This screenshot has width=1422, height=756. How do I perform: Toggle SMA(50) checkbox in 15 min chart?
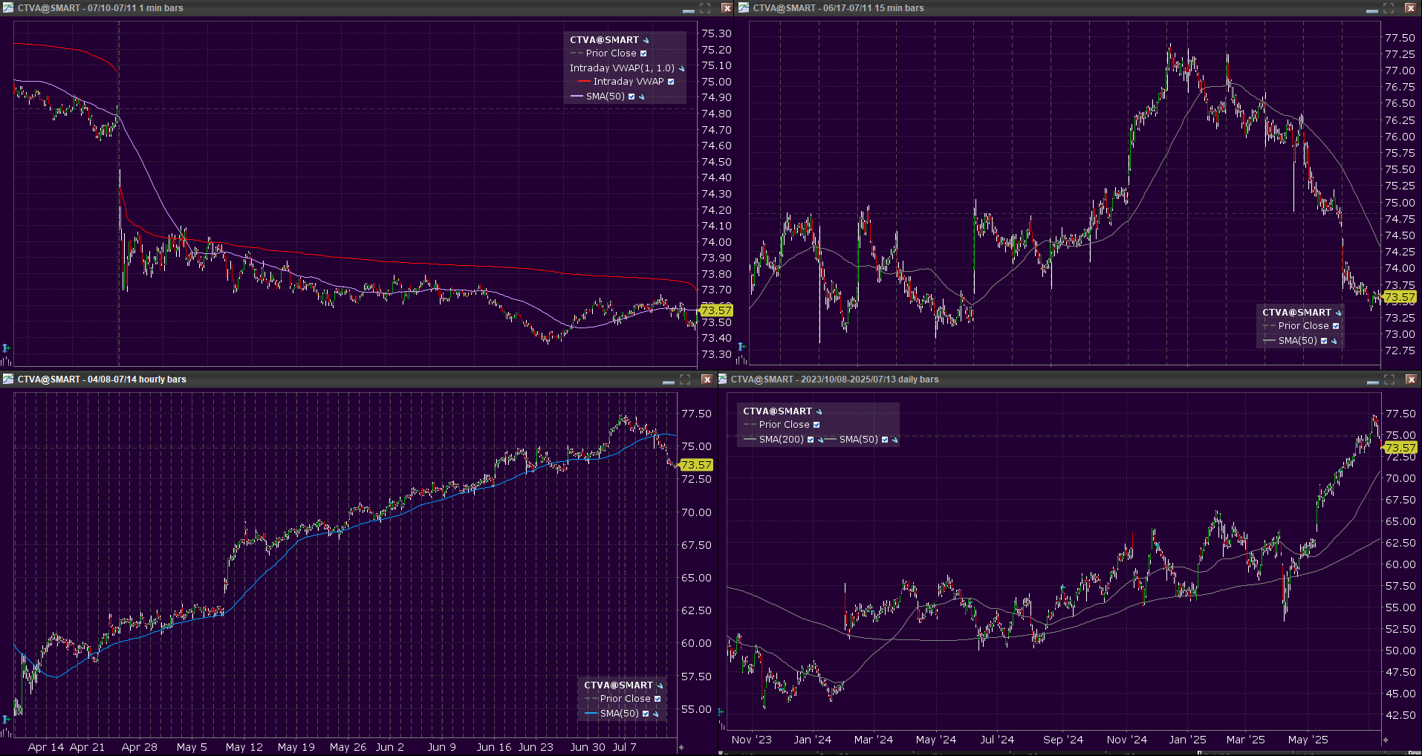(1324, 341)
